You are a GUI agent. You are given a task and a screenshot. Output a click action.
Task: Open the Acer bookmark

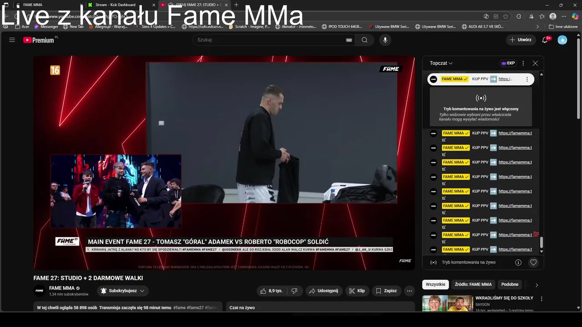pyautogui.click(x=22, y=27)
